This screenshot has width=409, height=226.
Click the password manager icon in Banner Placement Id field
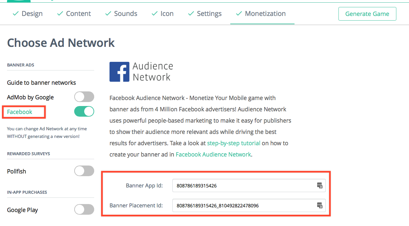[319, 205]
